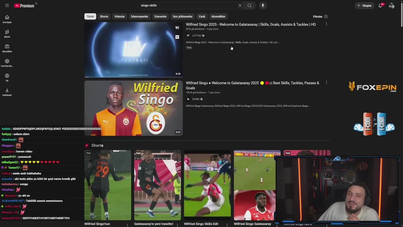The height and width of the screenshot is (227, 403).
Task: Open the Oluştur create button
Action: coord(364,5)
